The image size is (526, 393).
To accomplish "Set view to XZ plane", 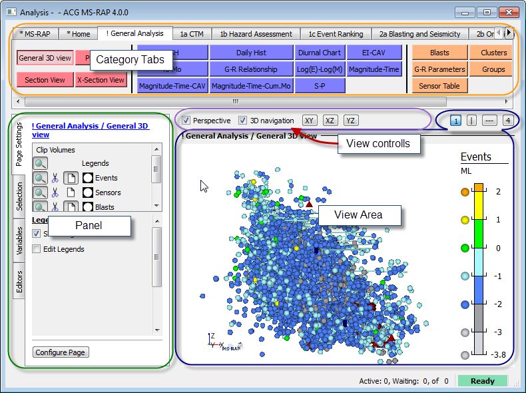I will (330, 120).
